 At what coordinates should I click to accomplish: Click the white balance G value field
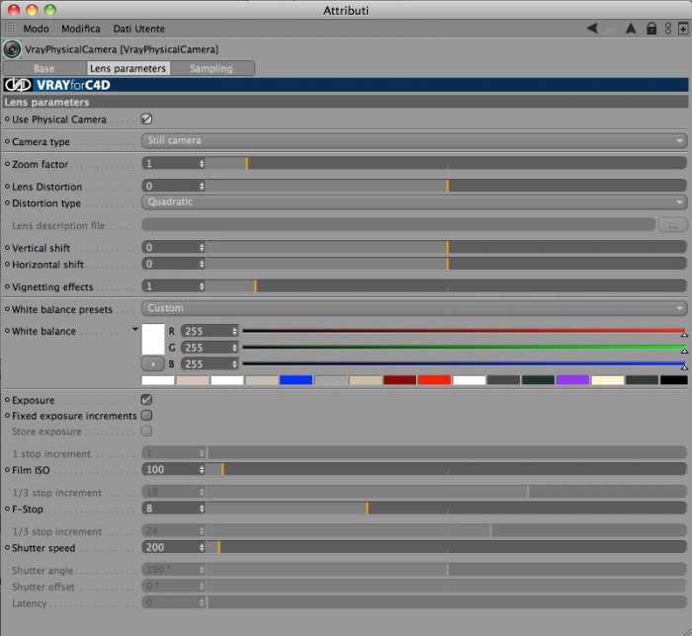206,348
